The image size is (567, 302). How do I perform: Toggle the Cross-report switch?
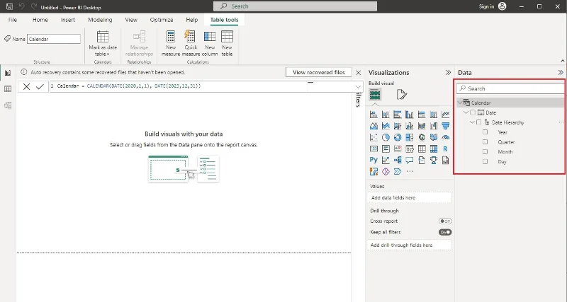tap(445, 221)
